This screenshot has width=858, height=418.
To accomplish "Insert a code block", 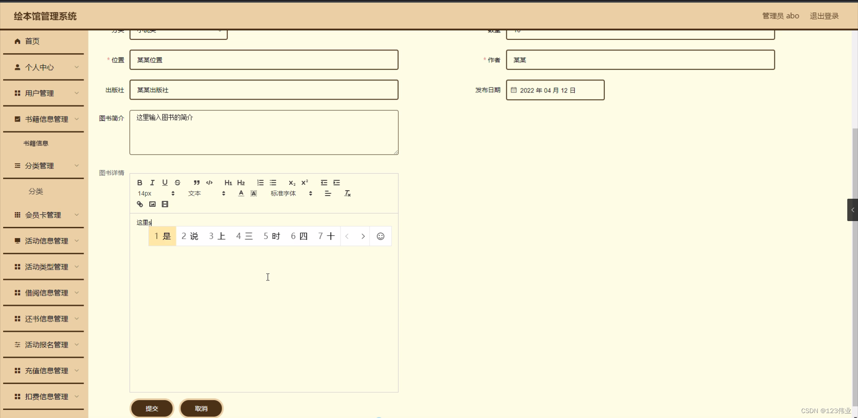I will pyautogui.click(x=209, y=183).
